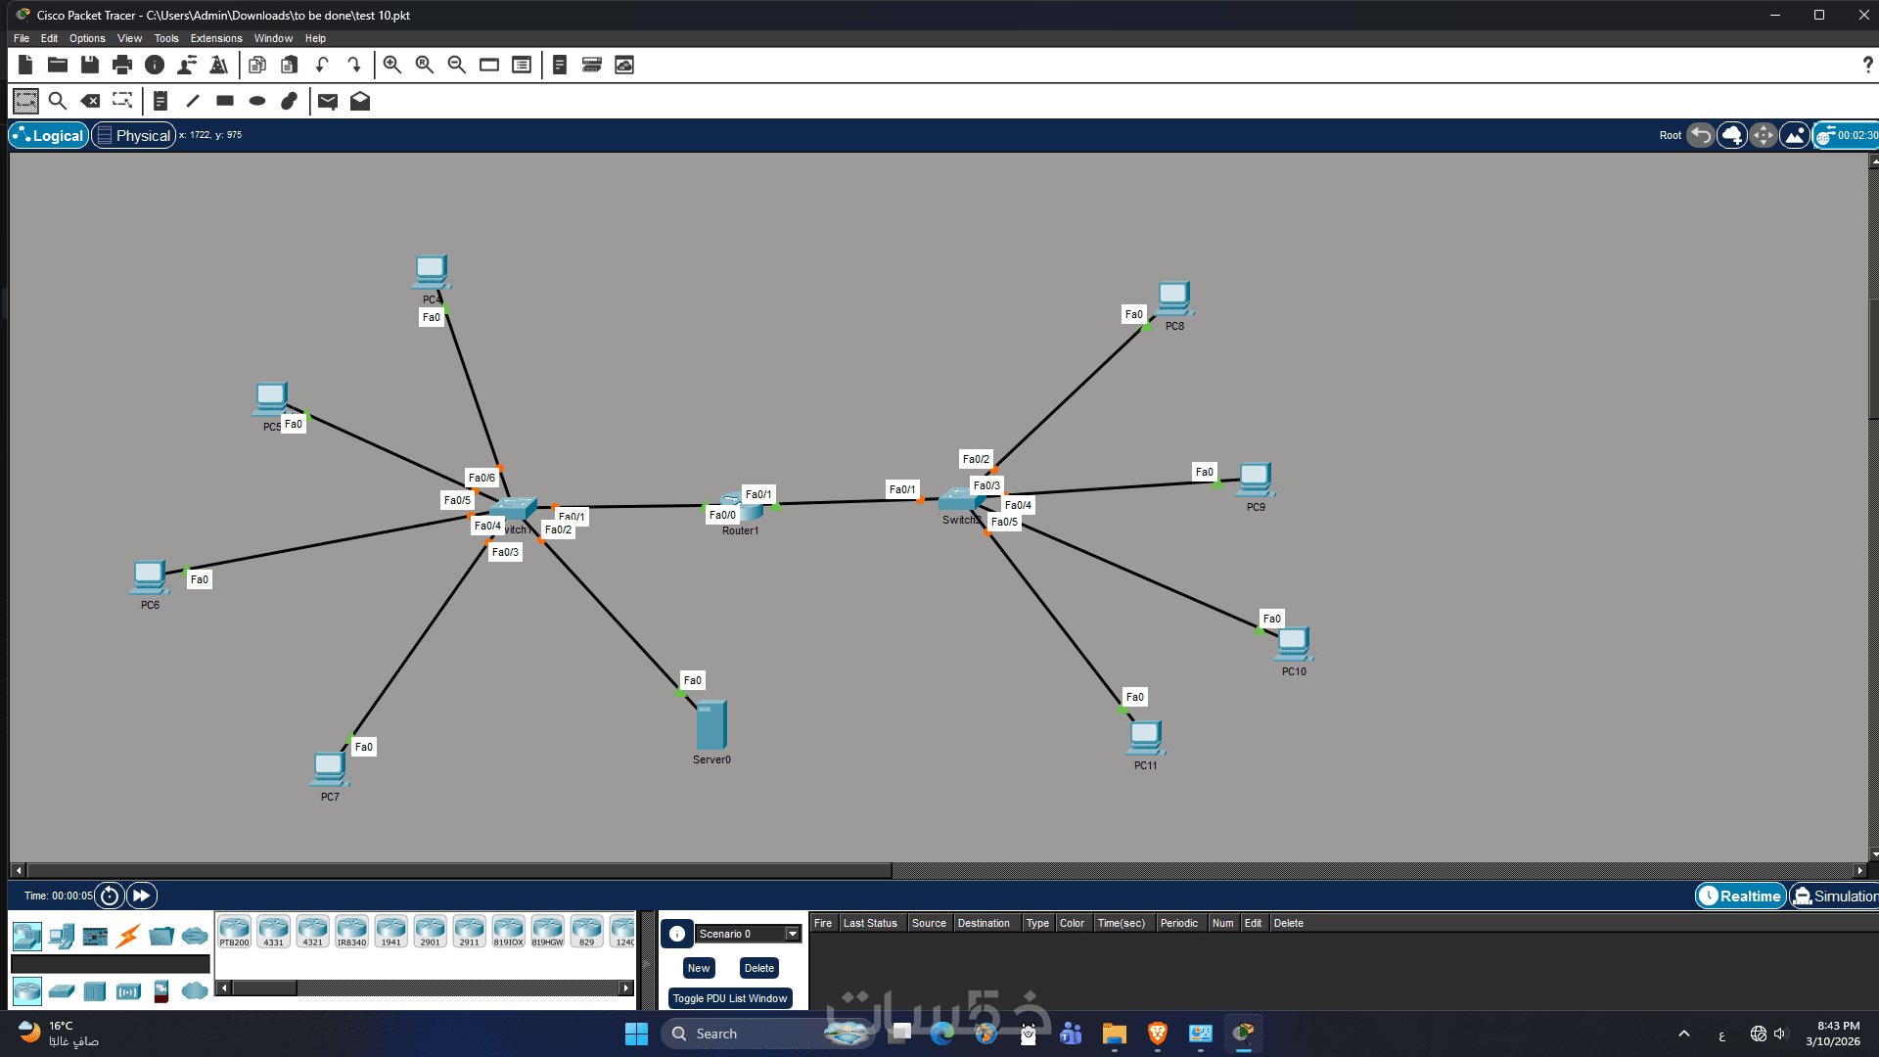The width and height of the screenshot is (1879, 1057).
Task: Switch to Physical workspace view
Action: tap(134, 136)
